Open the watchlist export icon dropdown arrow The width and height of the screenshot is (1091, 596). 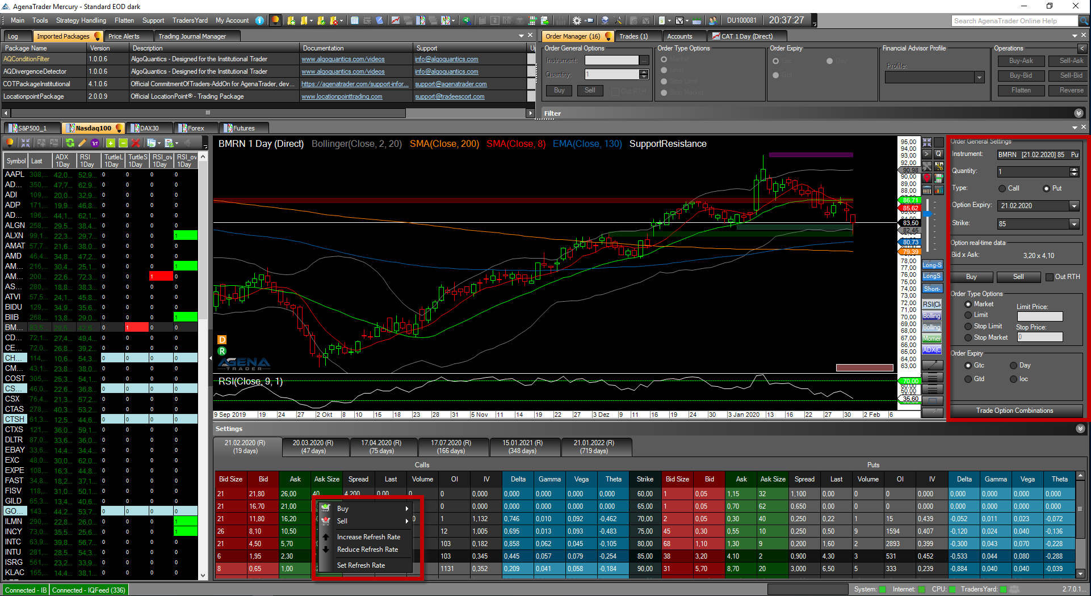(160, 143)
